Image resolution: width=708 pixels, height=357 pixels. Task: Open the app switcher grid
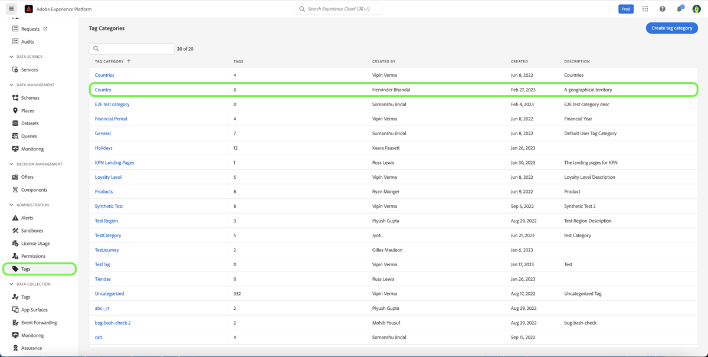point(645,8)
